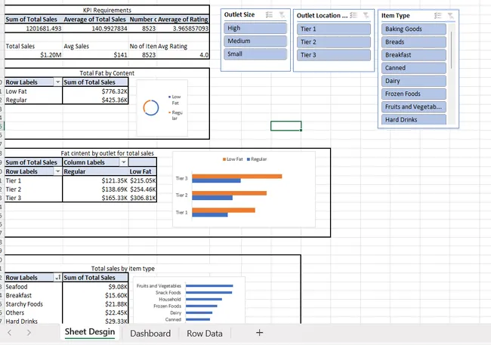This screenshot has height=345, width=491.
Task: Open the Dashboard sheet tab
Action: pyautogui.click(x=150, y=334)
